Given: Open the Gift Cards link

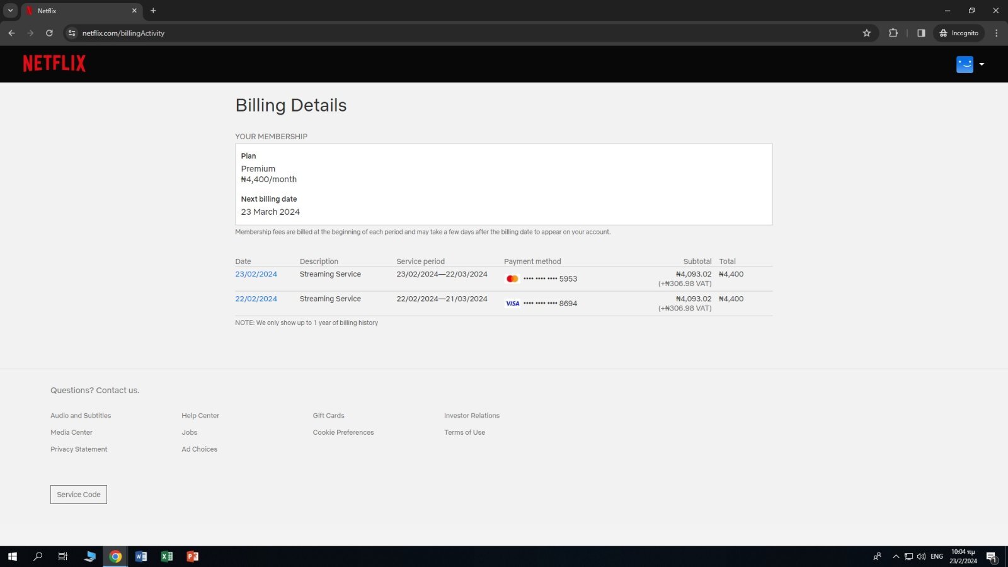Looking at the screenshot, I should (x=328, y=416).
